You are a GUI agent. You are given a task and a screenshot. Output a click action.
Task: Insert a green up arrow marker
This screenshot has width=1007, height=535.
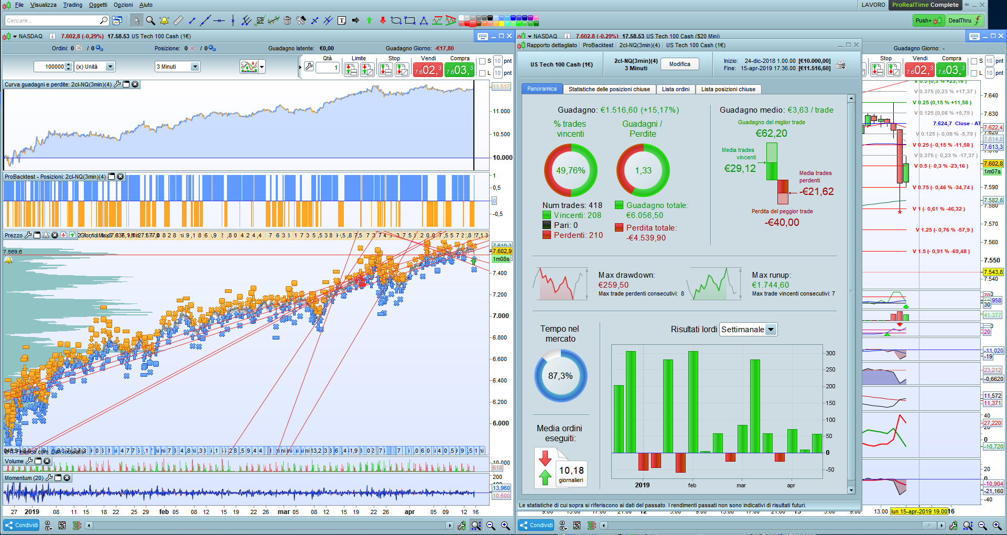pyautogui.click(x=369, y=20)
